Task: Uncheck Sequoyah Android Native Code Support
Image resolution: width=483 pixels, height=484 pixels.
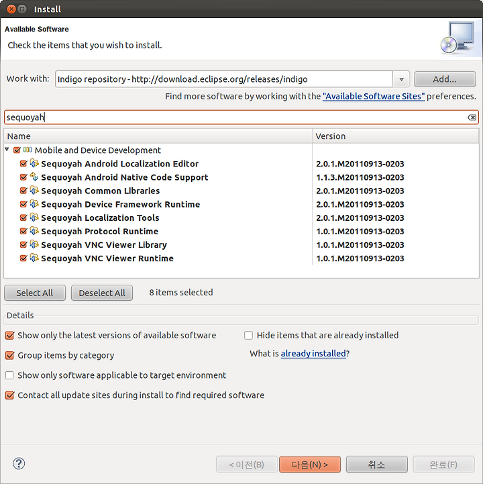Action: pyautogui.click(x=23, y=177)
